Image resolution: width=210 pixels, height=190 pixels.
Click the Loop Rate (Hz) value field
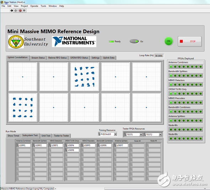click(159, 56)
